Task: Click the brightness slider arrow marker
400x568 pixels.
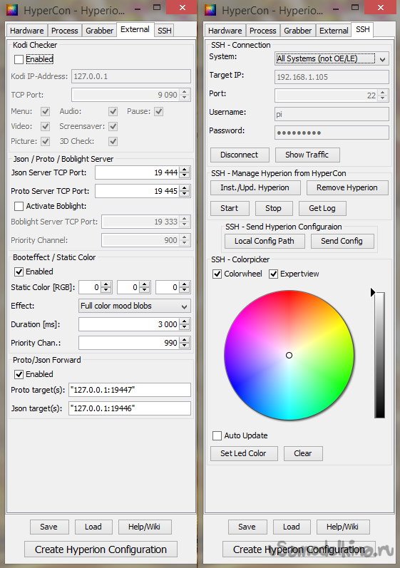Action: click(373, 292)
